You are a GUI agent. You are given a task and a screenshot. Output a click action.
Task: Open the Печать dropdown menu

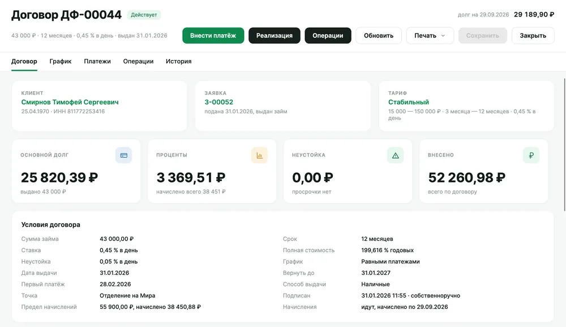tap(430, 36)
